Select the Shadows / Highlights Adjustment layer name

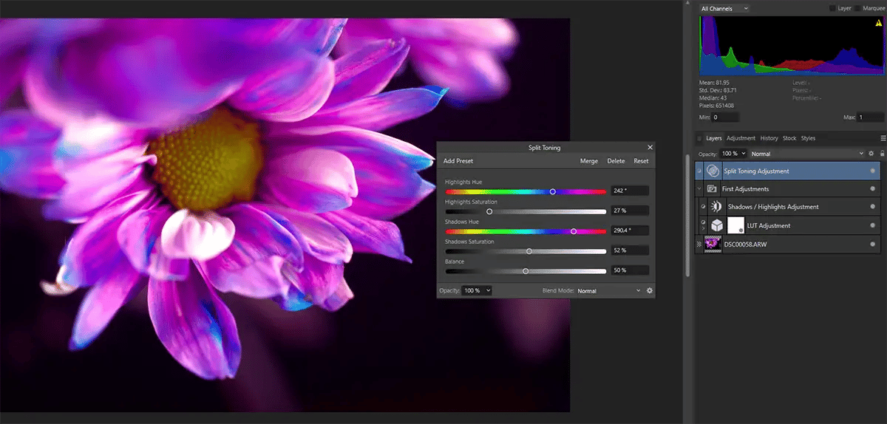(773, 207)
